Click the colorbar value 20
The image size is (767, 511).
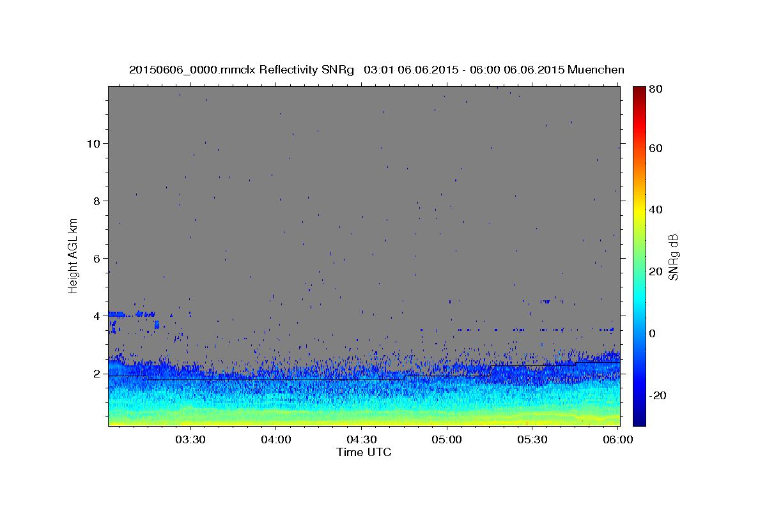[655, 271]
